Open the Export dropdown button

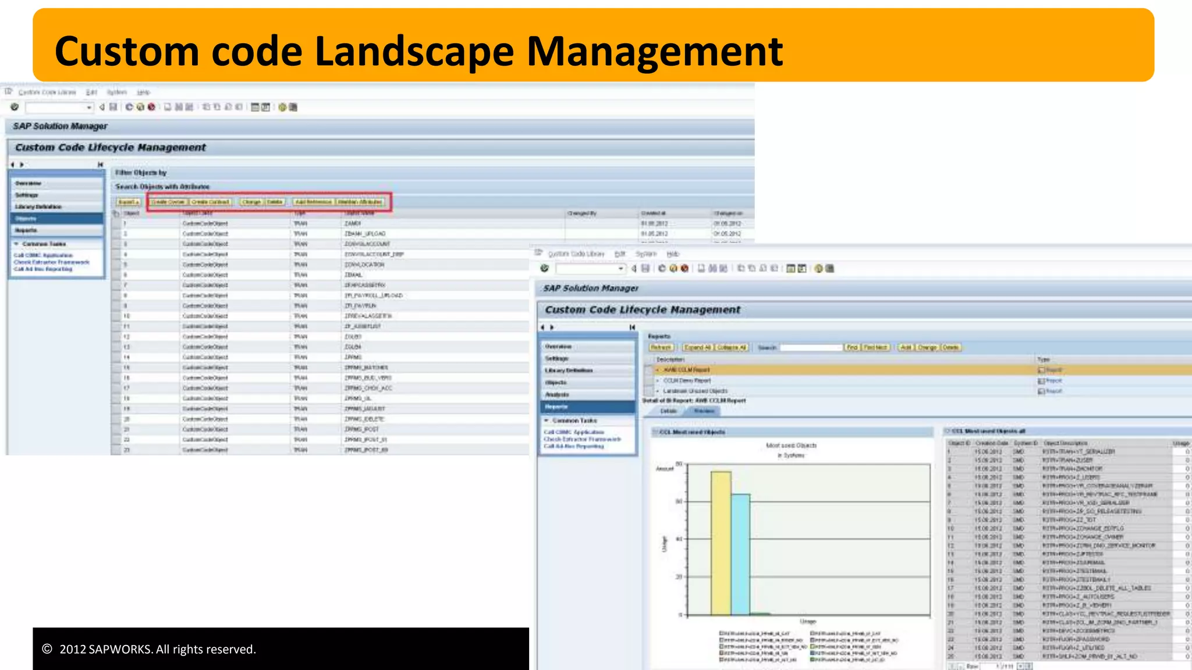[x=128, y=202]
